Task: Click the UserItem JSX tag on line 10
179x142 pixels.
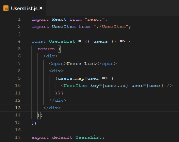Action: click(x=75, y=86)
